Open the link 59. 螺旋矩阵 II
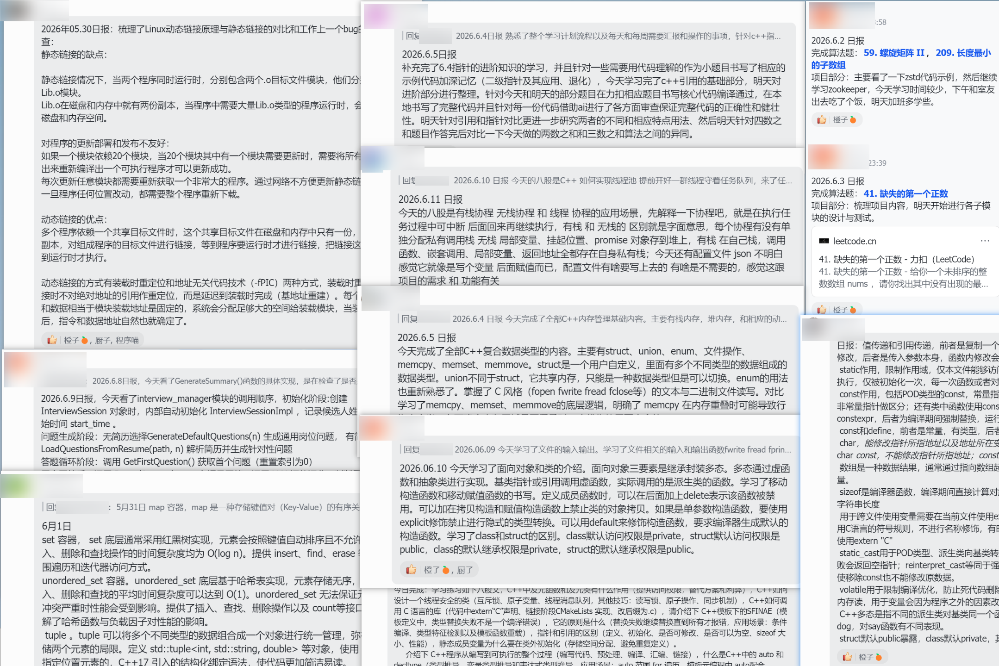The image size is (999, 666). tap(894, 53)
